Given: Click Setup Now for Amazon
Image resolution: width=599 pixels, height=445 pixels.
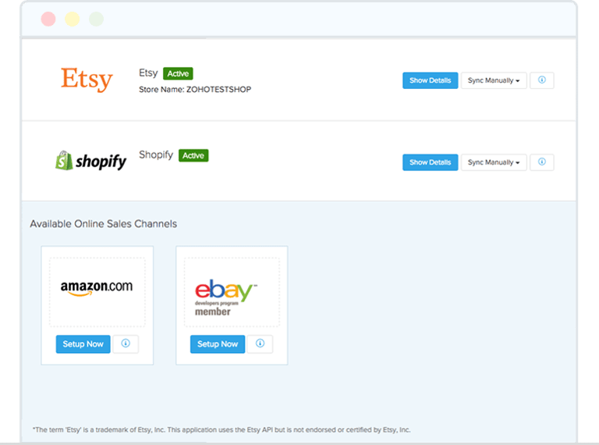Looking at the screenshot, I should pos(83,344).
